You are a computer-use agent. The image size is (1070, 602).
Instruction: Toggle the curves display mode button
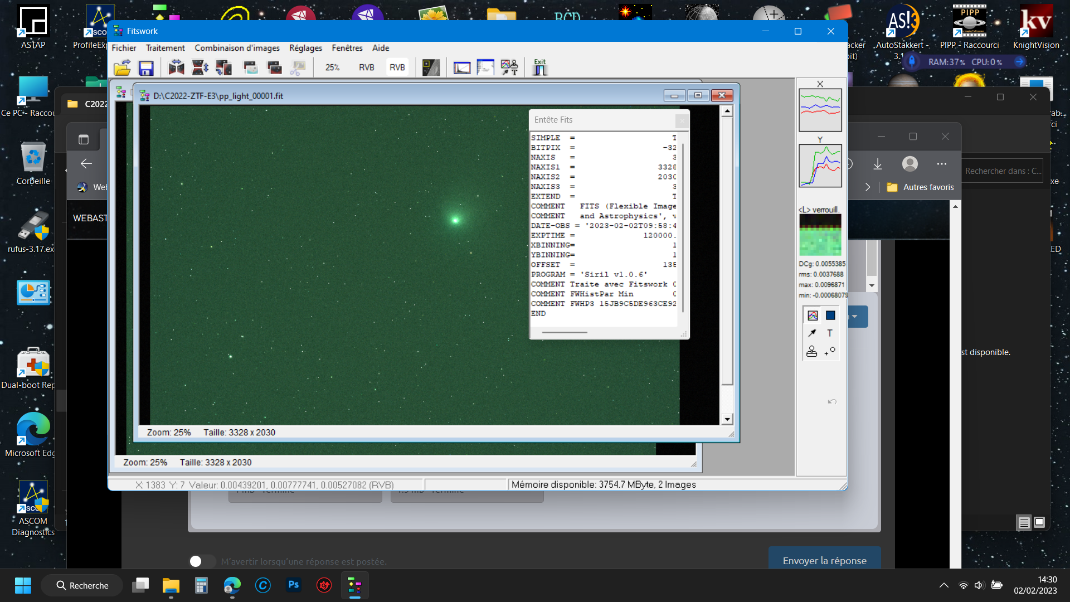point(813,315)
